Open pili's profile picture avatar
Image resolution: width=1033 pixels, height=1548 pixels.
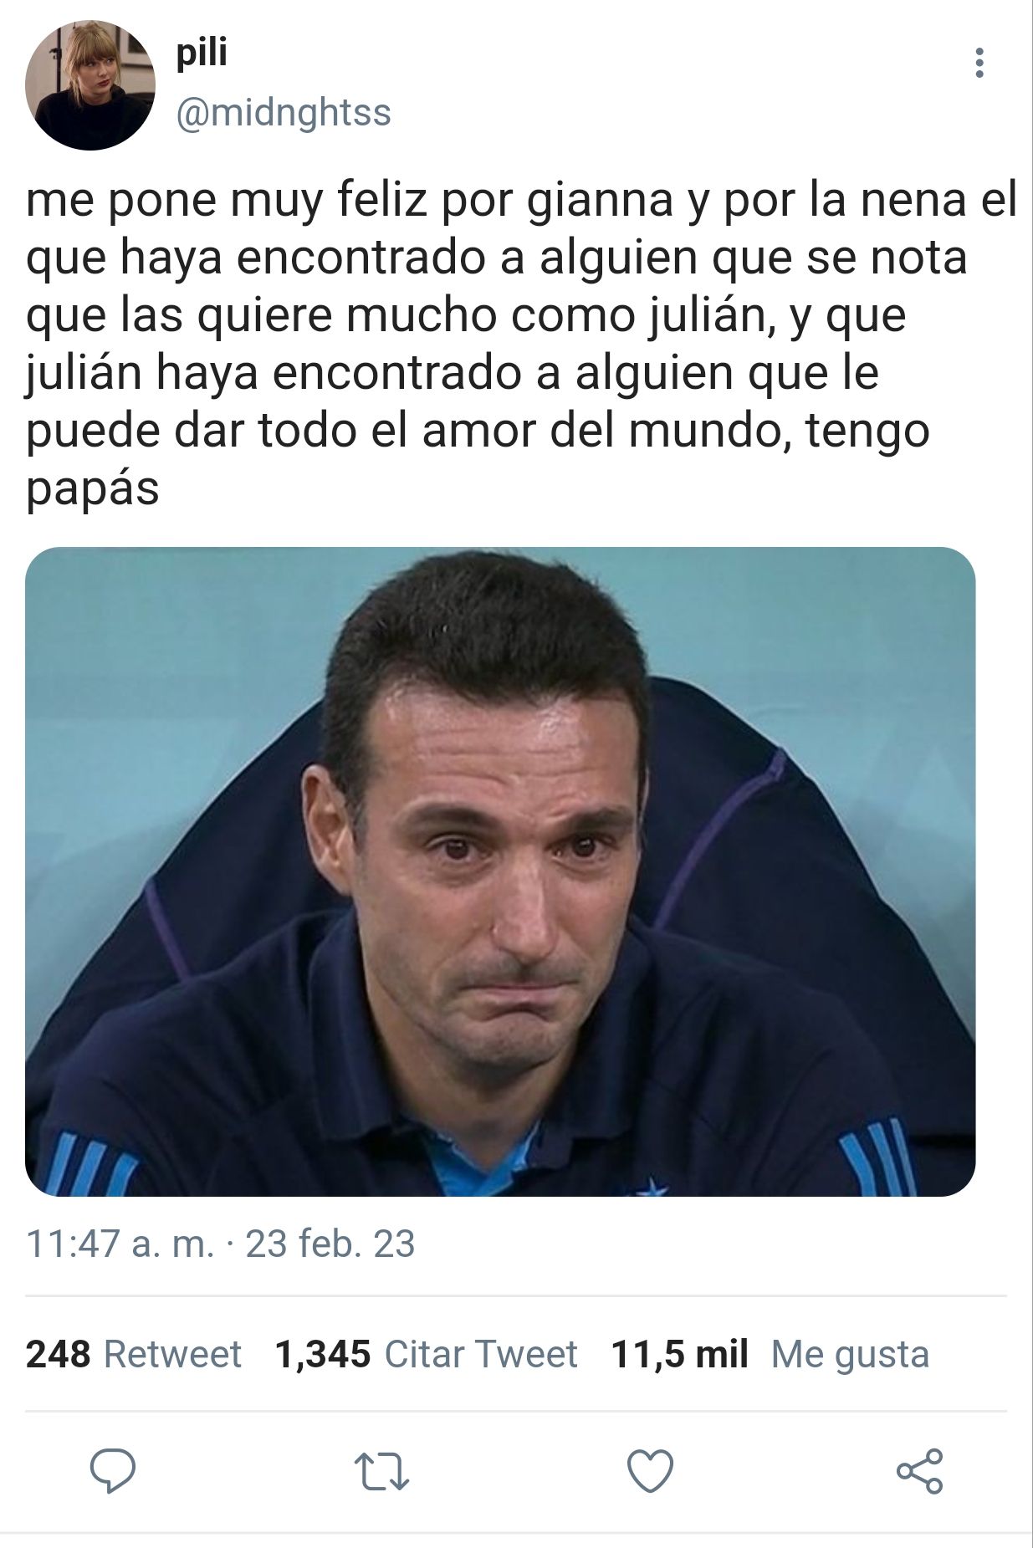[x=90, y=85]
